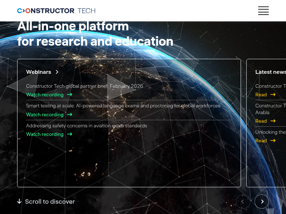The image size is (286, 214).
Task: Click the down arrow beside Scroll to discover
Action: [x=19, y=202]
